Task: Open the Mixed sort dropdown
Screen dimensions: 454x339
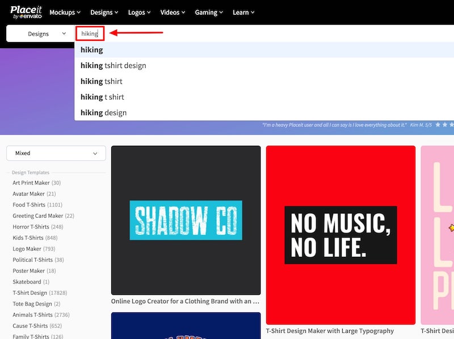Action: click(x=56, y=153)
